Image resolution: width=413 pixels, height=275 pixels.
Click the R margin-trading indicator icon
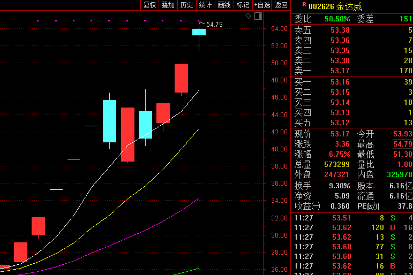pyautogui.click(x=304, y=4)
